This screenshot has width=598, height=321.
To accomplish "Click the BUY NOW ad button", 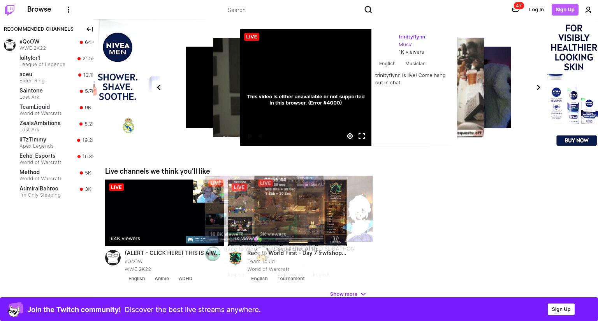I will coord(577,140).
